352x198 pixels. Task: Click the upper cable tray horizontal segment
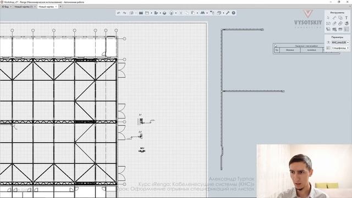(x=243, y=29)
